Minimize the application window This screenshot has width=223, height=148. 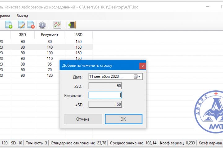click(208, 7)
